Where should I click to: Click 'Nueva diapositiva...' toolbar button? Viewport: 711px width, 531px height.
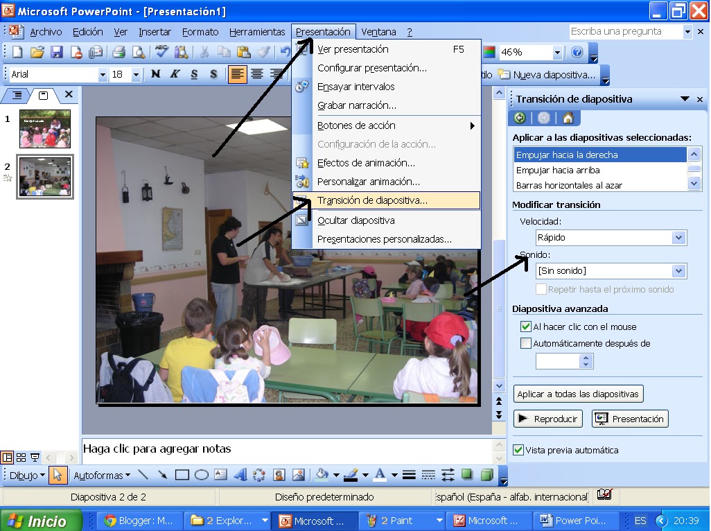[x=547, y=75]
